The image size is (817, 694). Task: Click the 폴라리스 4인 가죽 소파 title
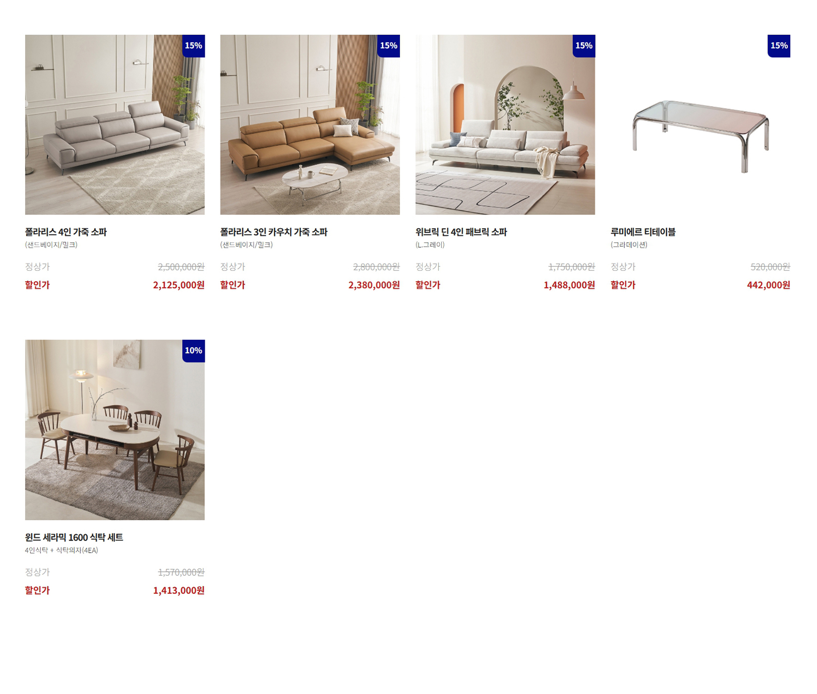(x=66, y=232)
